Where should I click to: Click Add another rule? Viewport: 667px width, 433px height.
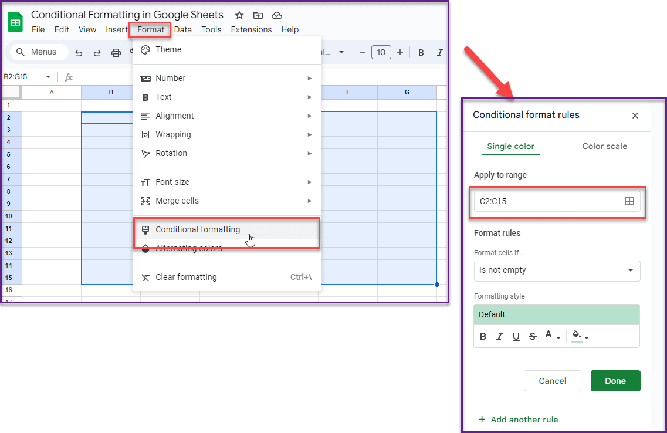click(x=519, y=419)
